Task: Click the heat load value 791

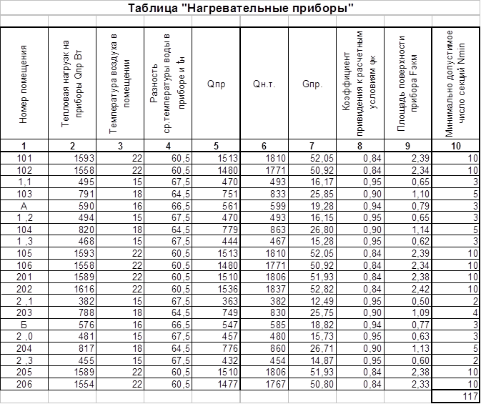Action: [71, 192]
